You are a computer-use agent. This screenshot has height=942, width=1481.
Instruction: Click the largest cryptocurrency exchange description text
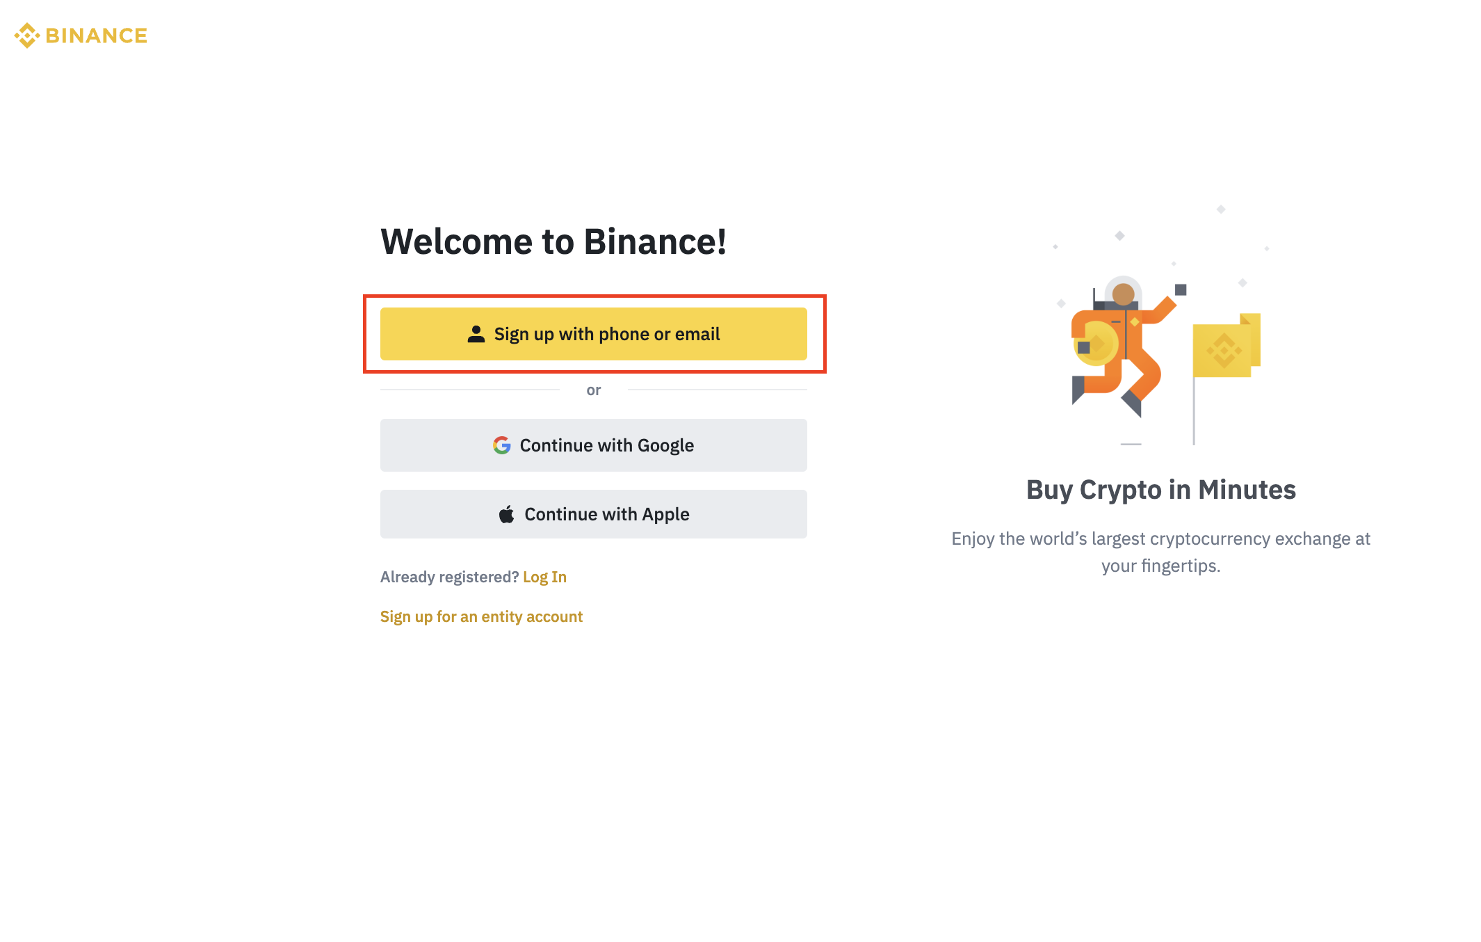point(1160,552)
